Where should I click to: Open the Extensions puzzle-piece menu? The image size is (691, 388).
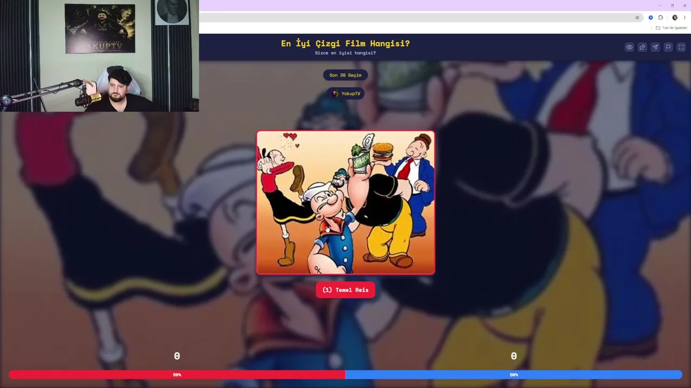(660, 18)
